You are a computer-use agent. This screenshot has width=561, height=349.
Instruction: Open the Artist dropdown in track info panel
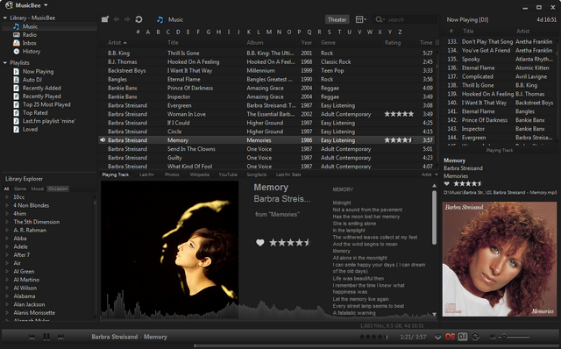coord(430,174)
